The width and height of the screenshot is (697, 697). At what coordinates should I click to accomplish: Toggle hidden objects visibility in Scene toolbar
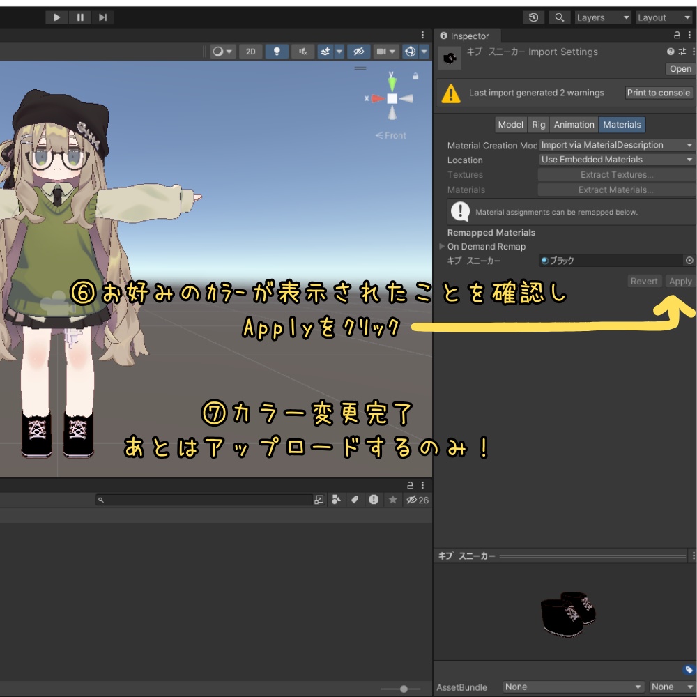(x=358, y=52)
